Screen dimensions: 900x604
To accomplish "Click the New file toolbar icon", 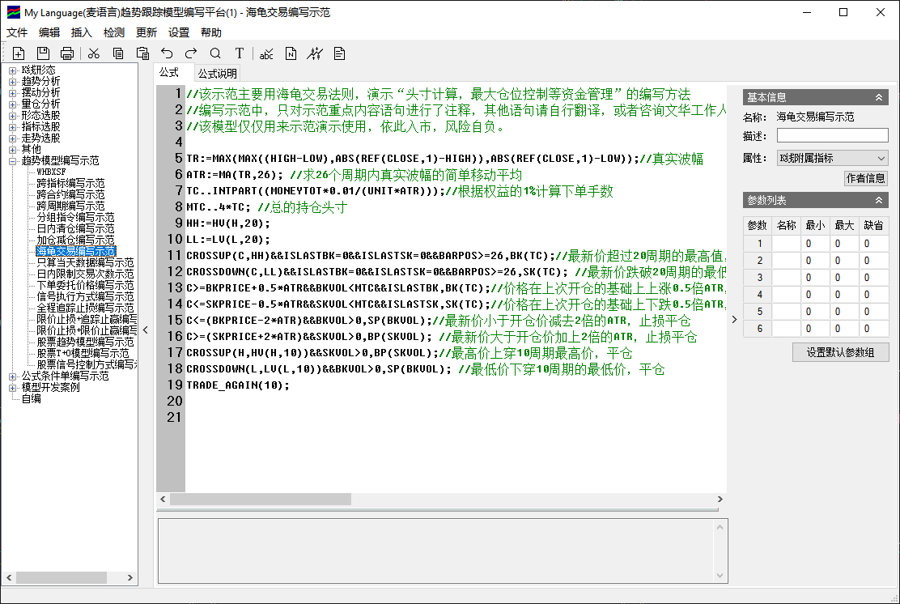I will tap(19, 53).
